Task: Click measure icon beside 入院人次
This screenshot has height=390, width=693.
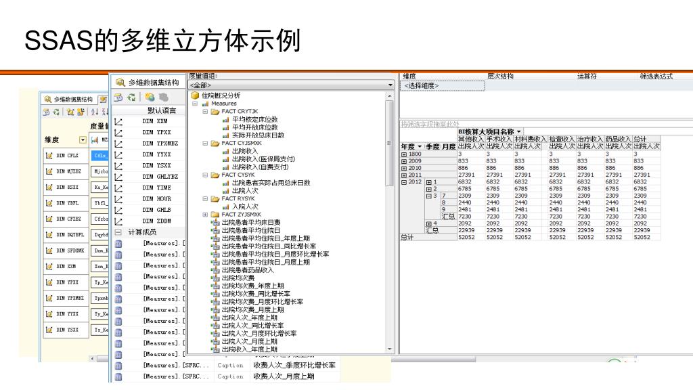Action: [x=226, y=207]
